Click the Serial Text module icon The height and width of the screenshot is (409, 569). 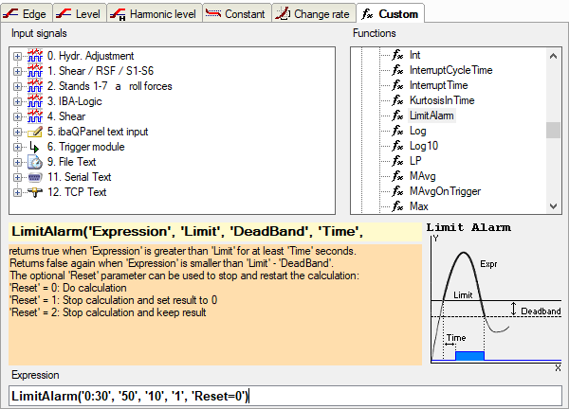tap(35, 177)
